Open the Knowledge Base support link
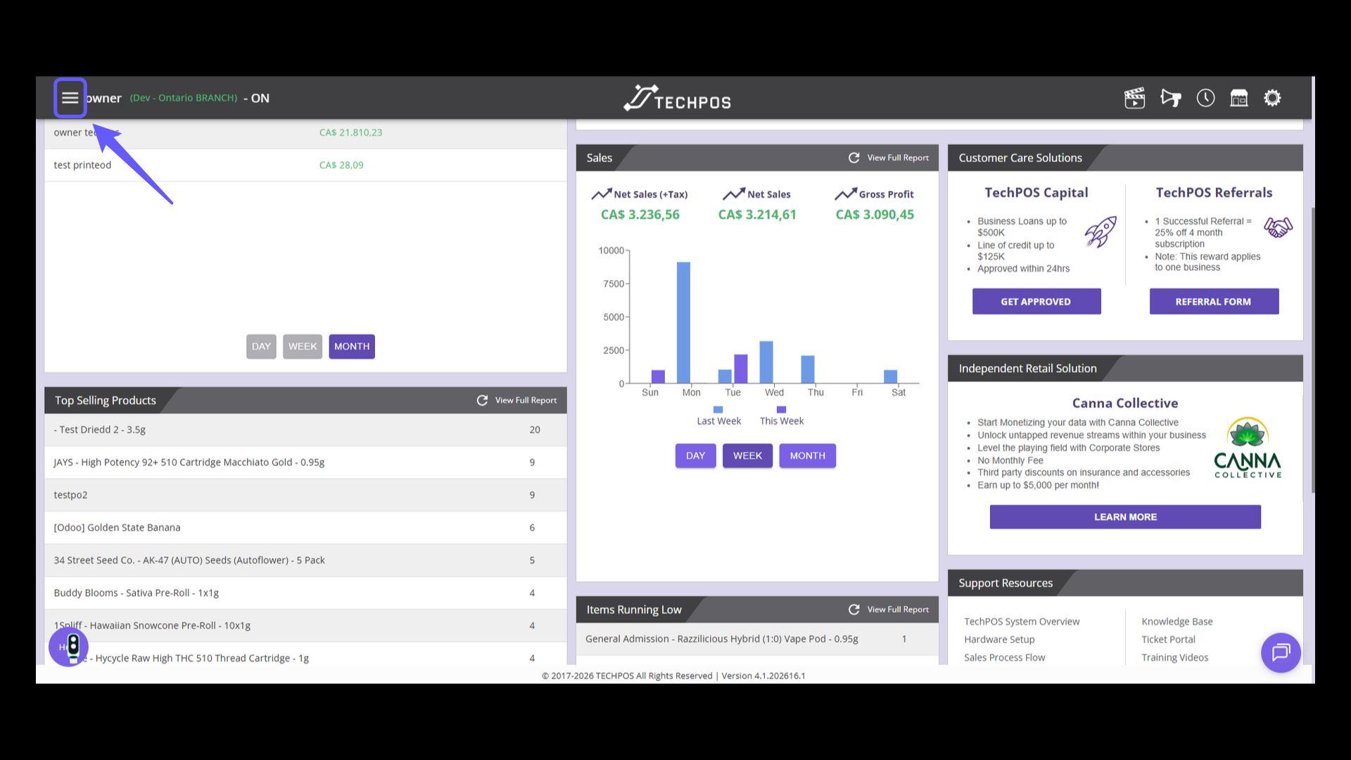 [1176, 621]
